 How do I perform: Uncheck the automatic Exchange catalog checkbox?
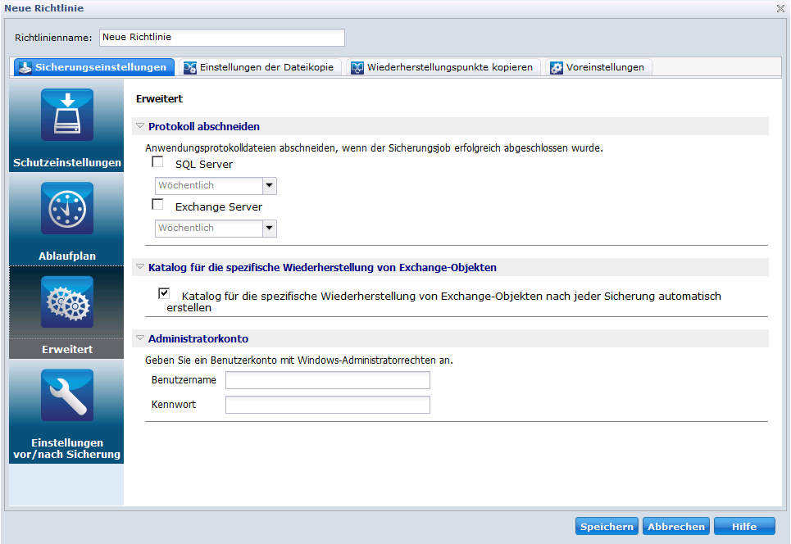(165, 293)
